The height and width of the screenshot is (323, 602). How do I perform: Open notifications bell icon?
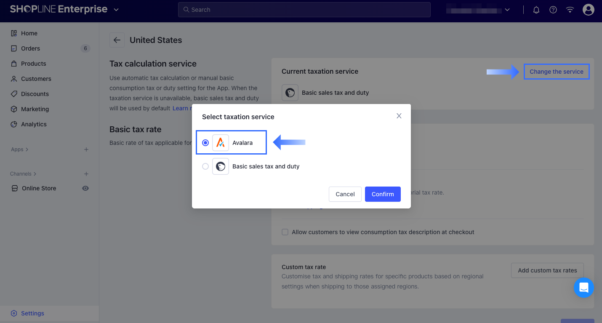click(x=536, y=10)
